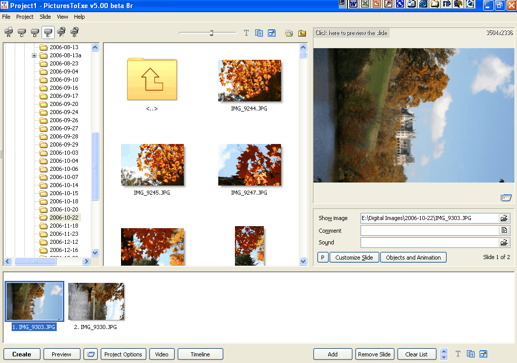The height and width of the screenshot is (363, 517).
Task: Click the table-view icon above file list
Action: click(259, 33)
